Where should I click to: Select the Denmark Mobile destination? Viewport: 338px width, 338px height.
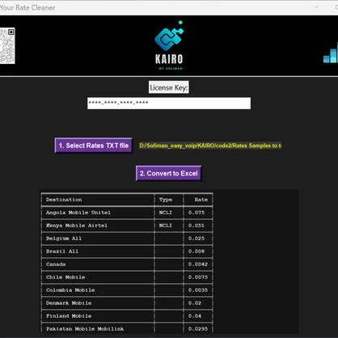tap(69, 303)
